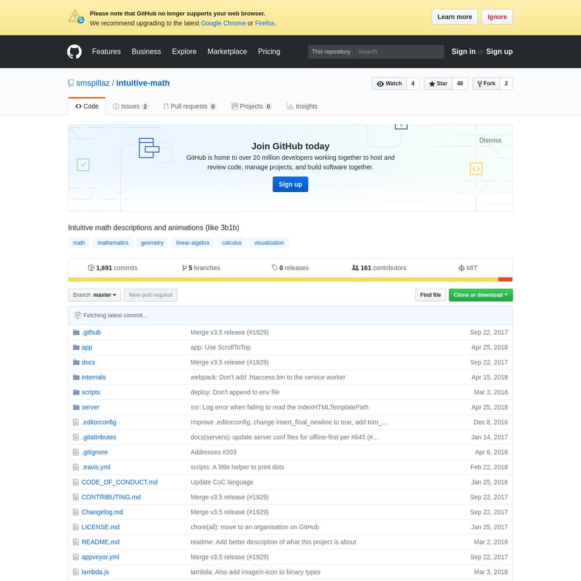Click the This repository search scope label
The image size is (581, 581).
pyautogui.click(x=331, y=52)
